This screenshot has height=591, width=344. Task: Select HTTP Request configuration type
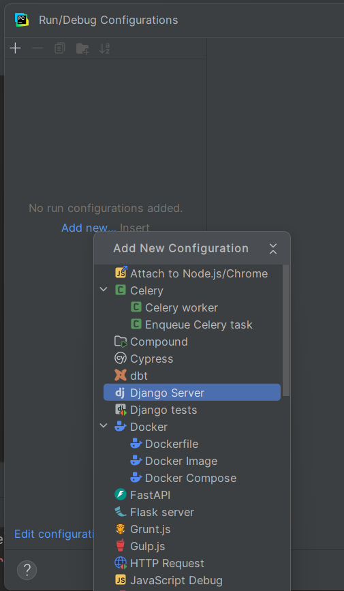pyautogui.click(x=192, y=563)
